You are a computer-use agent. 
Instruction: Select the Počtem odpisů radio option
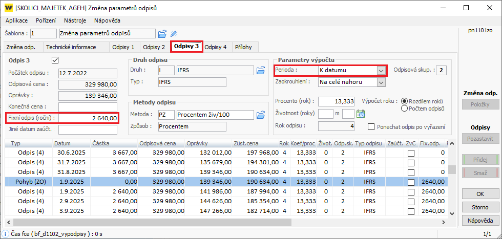pos(404,108)
